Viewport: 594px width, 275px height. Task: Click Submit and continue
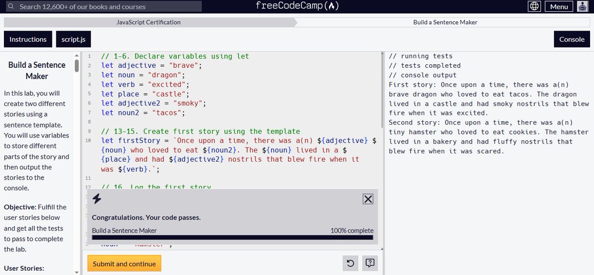[x=124, y=264]
